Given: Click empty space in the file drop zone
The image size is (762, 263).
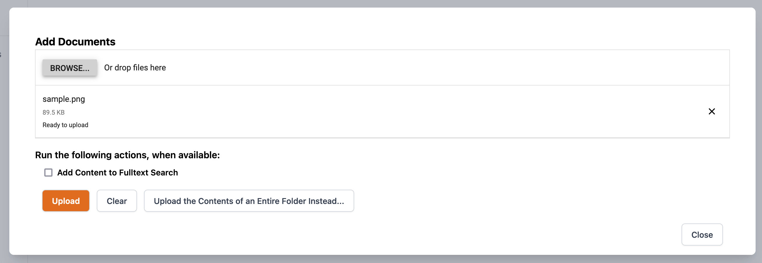Looking at the screenshot, I should [x=444, y=67].
